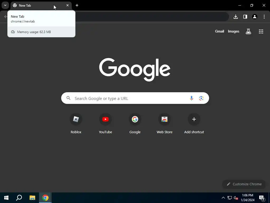Open the profile avatar menu
The width and height of the screenshot is (270, 203).
[x=255, y=17]
